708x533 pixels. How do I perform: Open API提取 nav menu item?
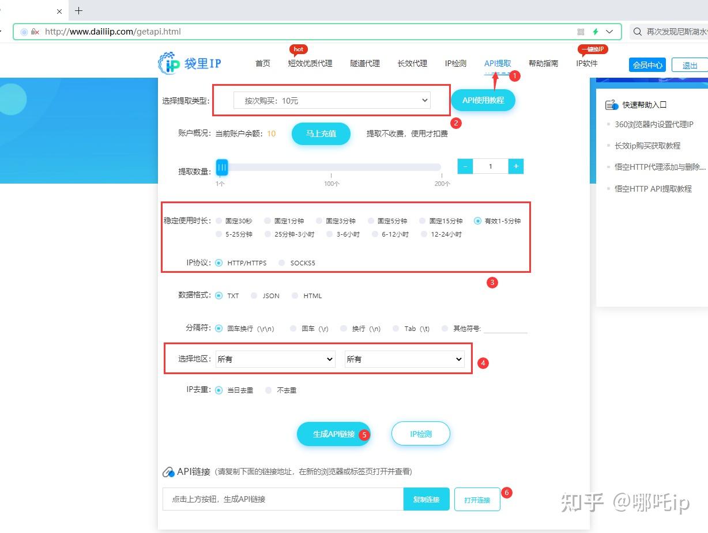coord(498,63)
